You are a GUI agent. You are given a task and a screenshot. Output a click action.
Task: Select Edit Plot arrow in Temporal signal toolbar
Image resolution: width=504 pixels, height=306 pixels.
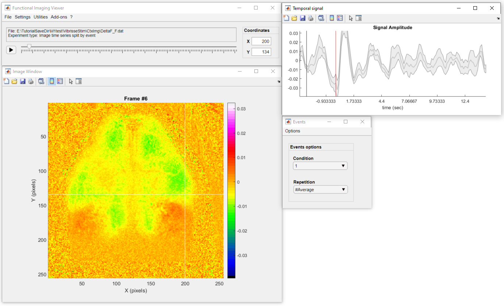(351, 18)
